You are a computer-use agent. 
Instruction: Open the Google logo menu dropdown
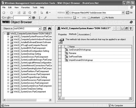pyautogui.click(x=12, y=18)
